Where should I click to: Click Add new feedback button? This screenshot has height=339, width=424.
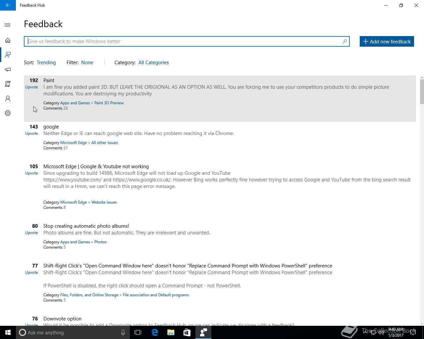point(387,41)
